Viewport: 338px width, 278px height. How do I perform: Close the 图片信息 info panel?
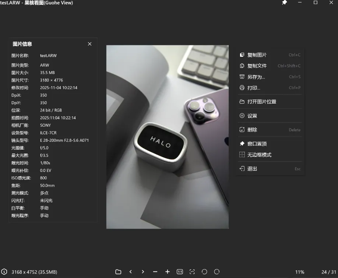pyautogui.click(x=89, y=43)
